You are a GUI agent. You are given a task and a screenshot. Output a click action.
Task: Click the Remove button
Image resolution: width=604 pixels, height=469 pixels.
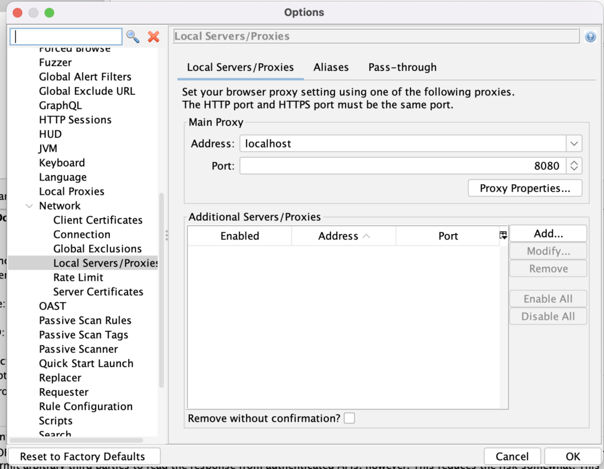click(x=548, y=268)
